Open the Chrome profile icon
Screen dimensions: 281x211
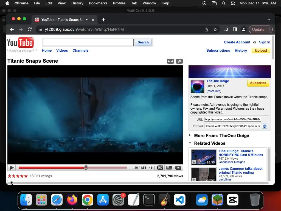(244, 29)
